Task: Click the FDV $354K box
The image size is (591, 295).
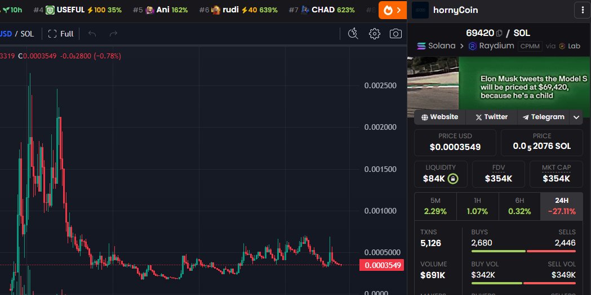Action: coord(498,174)
